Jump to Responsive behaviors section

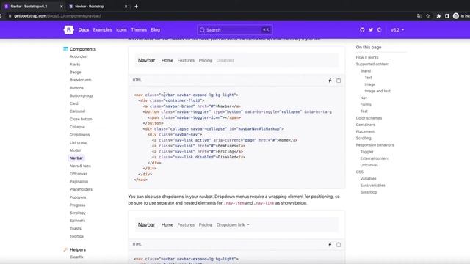click(x=375, y=145)
